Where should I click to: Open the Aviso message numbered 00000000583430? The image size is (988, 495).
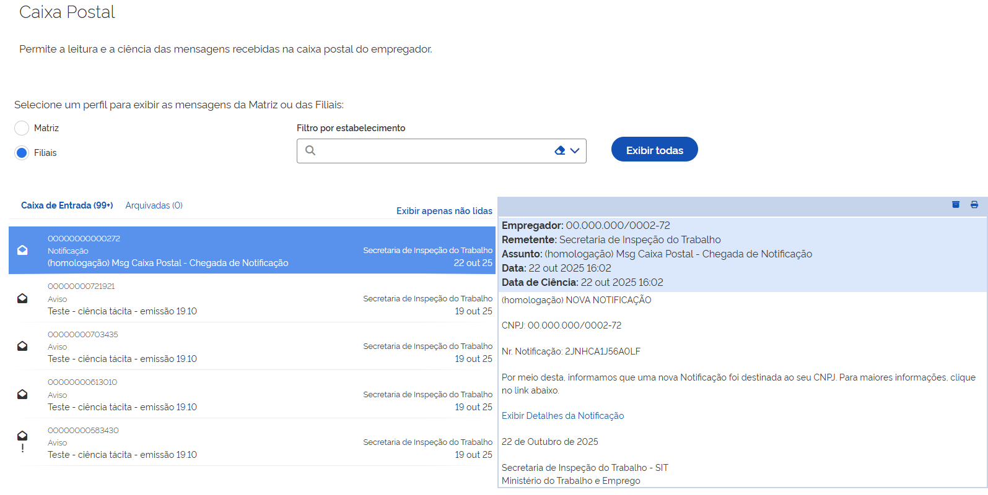[x=248, y=442]
